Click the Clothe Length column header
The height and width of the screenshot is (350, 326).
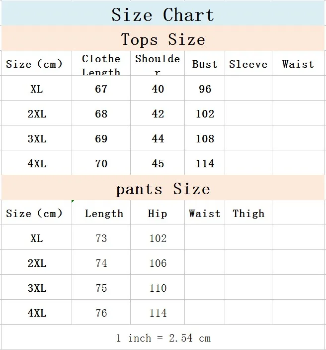101,63
